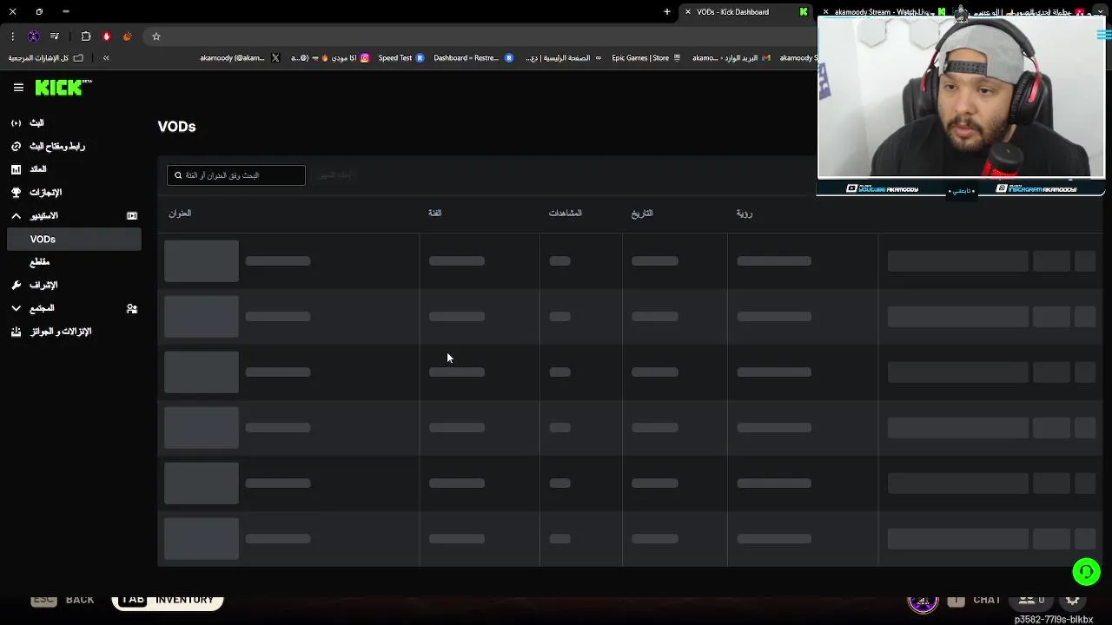The image size is (1112, 625).
Task: Open a new browser tab with plus button
Action: pos(667,12)
